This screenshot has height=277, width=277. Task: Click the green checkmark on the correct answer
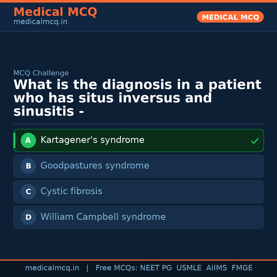pos(254,141)
